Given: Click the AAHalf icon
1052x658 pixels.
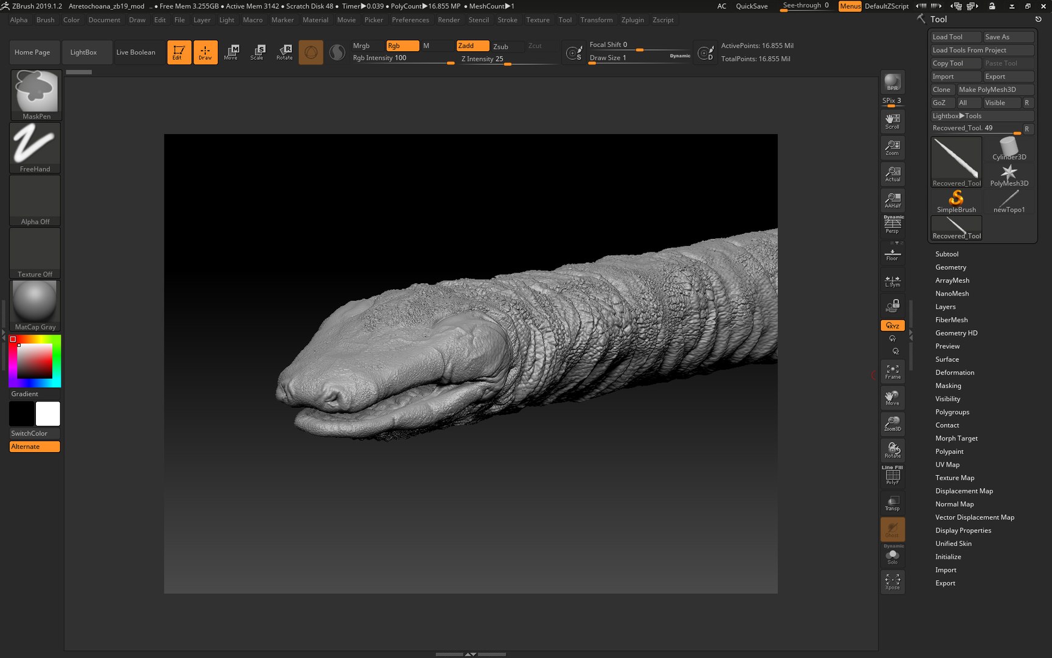Looking at the screenshot, I should (892, 200).
